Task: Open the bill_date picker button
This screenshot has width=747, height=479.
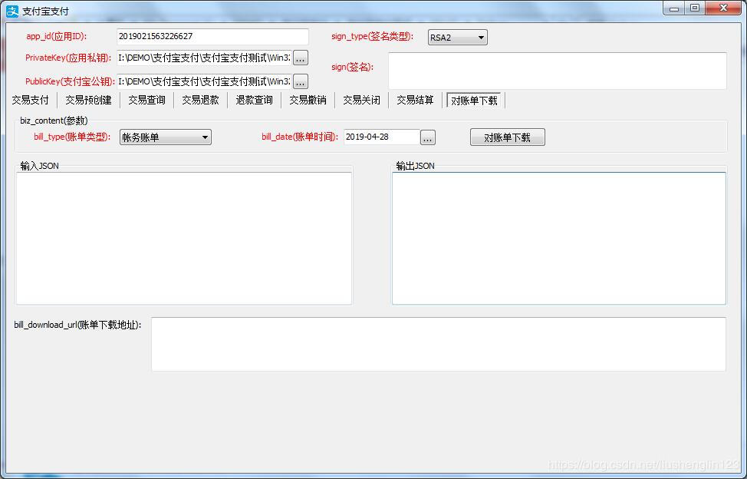Action: click(428, 137)
